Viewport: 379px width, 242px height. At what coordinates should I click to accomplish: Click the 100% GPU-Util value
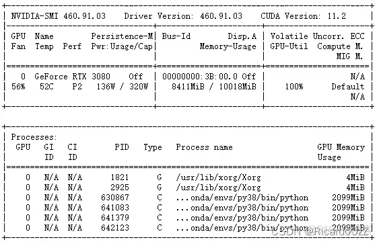[x=294, y=86]
